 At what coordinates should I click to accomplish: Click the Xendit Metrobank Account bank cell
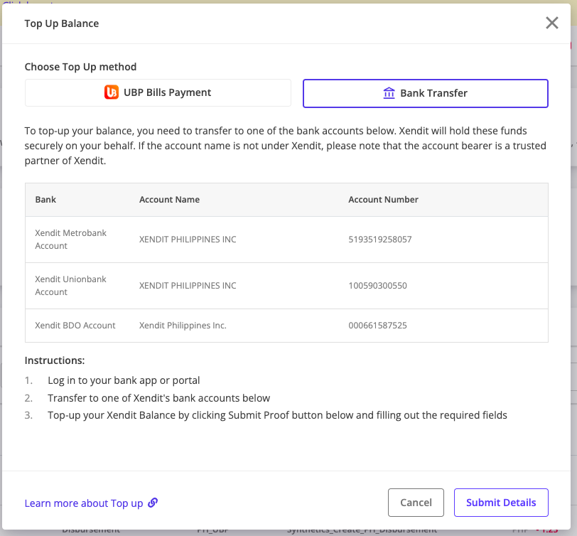pyautogui.click(x=70, y=240)
